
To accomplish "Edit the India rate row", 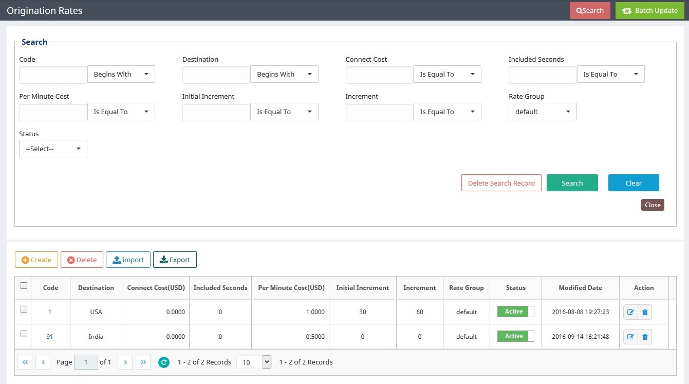I will (x=630, y=337).
